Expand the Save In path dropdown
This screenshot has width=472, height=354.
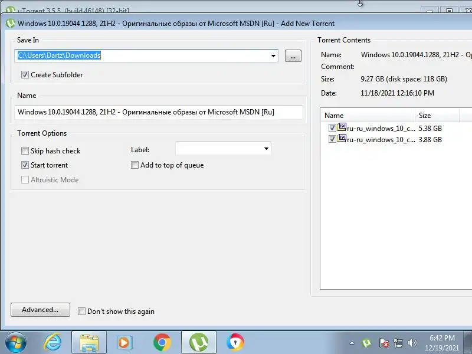point(273,55)
